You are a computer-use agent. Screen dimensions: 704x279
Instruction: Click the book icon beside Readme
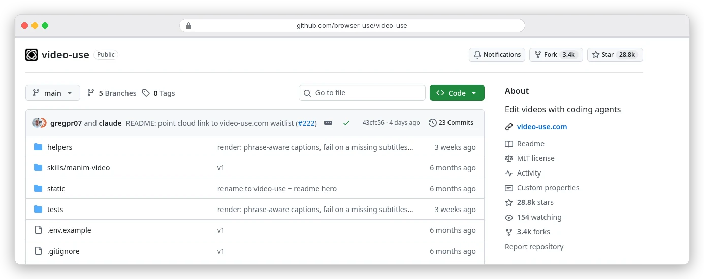509,144
